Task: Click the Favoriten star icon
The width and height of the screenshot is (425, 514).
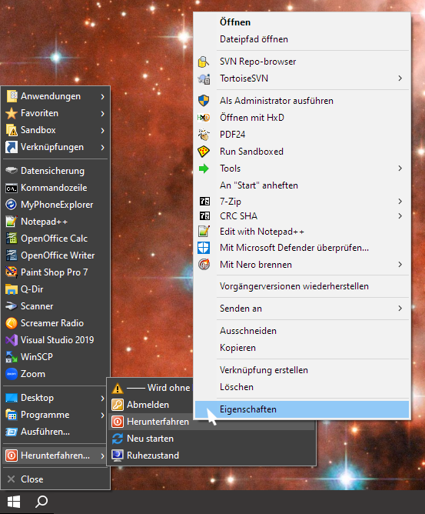Action: point(12,113)
